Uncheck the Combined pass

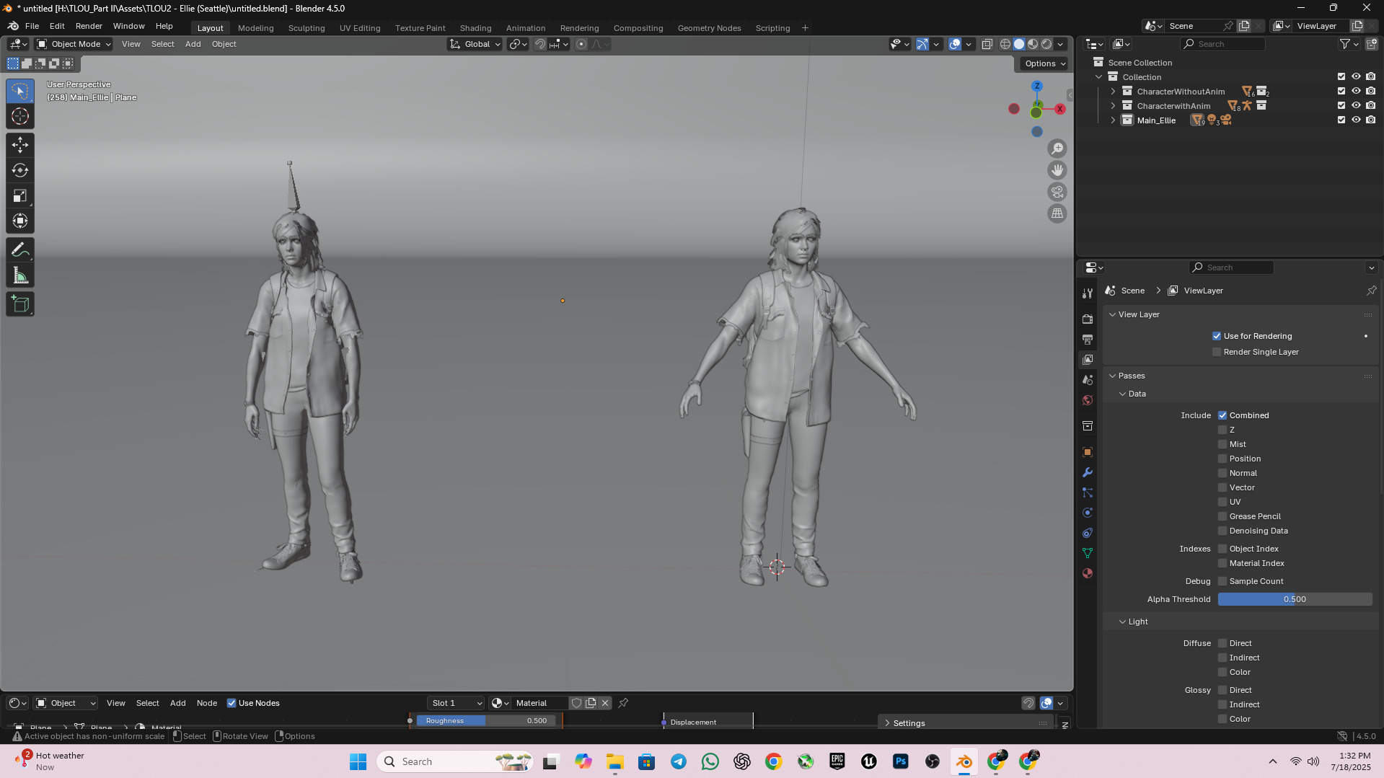click(1222, 415)
